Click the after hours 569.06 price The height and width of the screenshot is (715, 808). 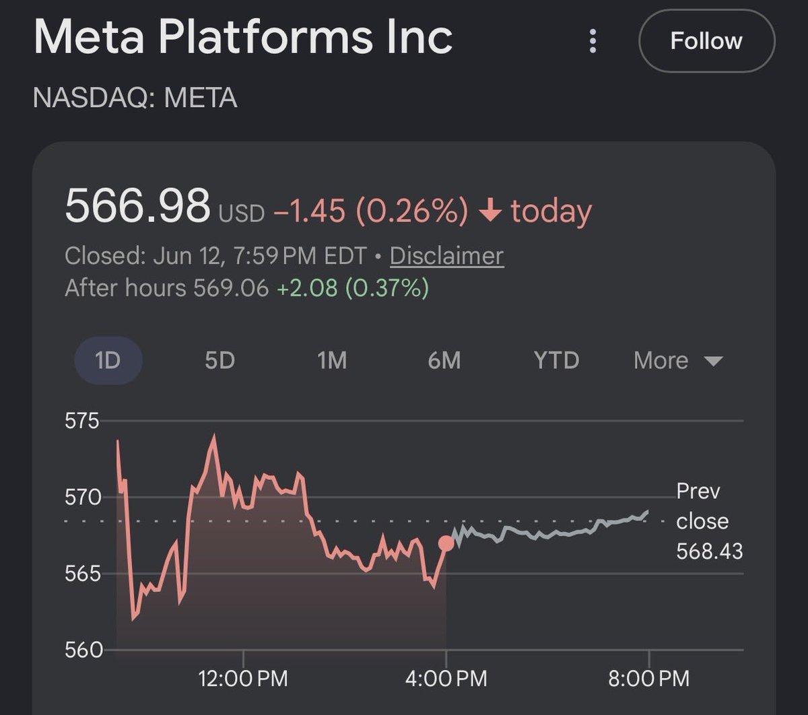[231, 288]
